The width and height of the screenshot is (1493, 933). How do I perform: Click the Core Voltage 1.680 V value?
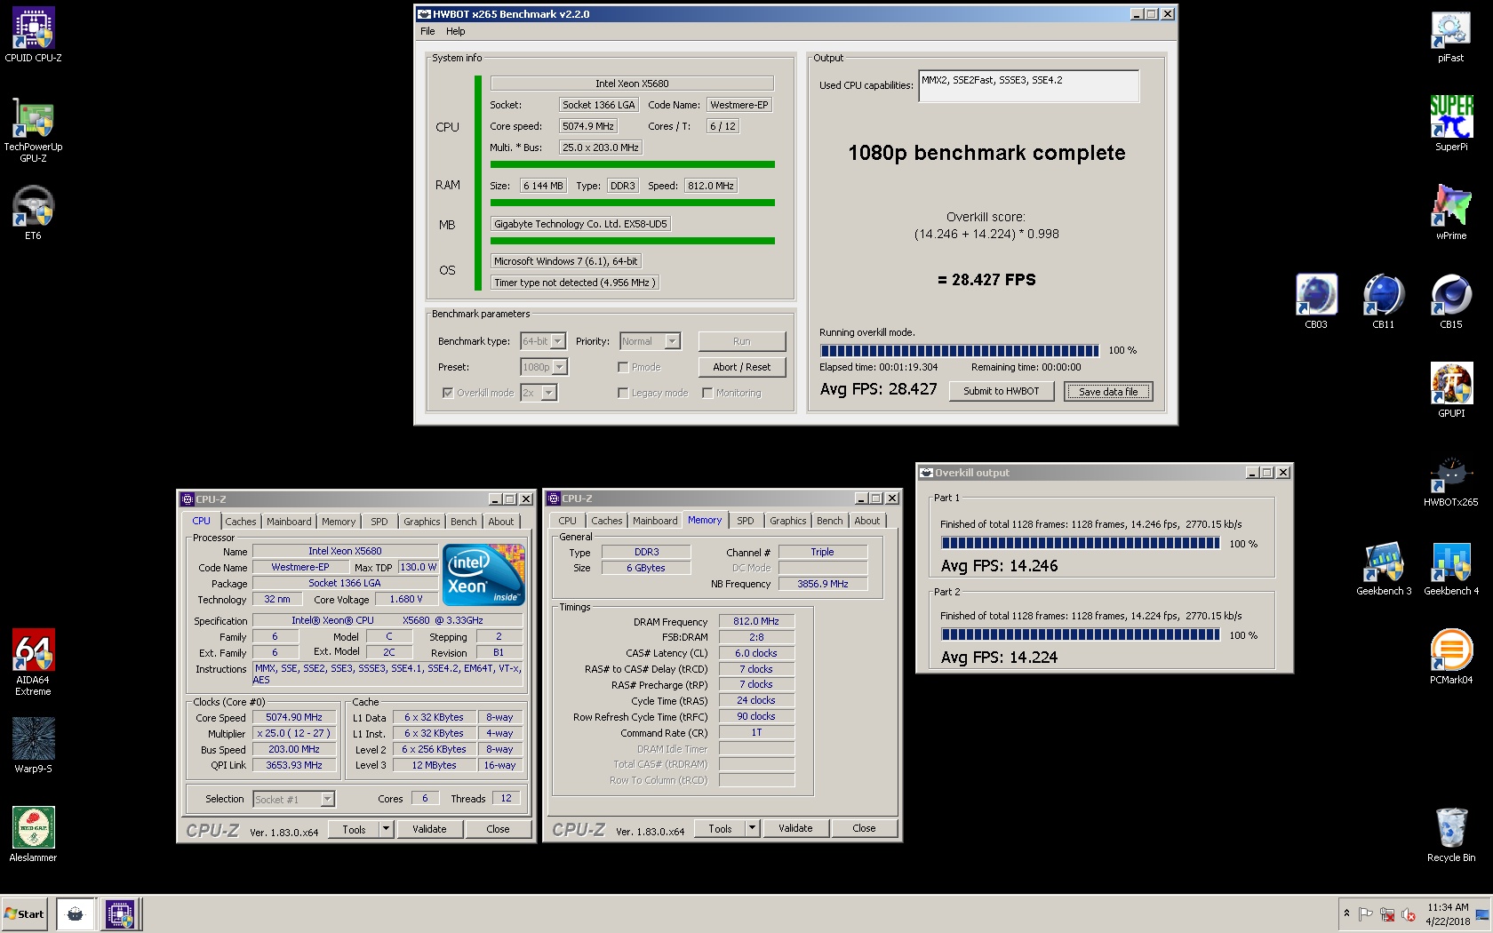click(x=406, y=599)
